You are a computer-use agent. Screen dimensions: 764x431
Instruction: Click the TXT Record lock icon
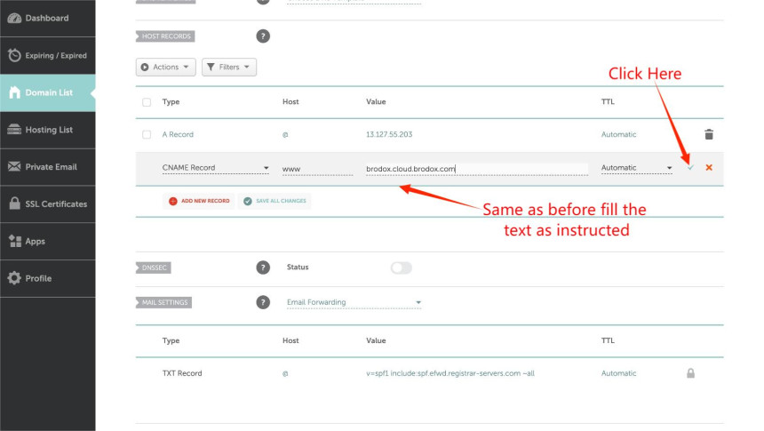690,373
